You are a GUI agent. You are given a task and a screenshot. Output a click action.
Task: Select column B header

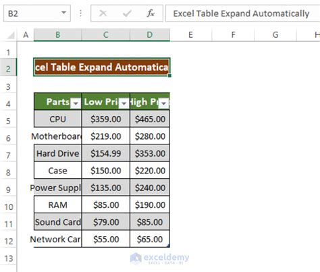tap(58, 35)
